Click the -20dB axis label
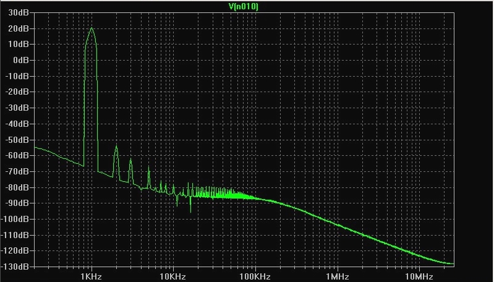Image resolution: width=494 pixels, height=282 pixels. tap(17, 92)
